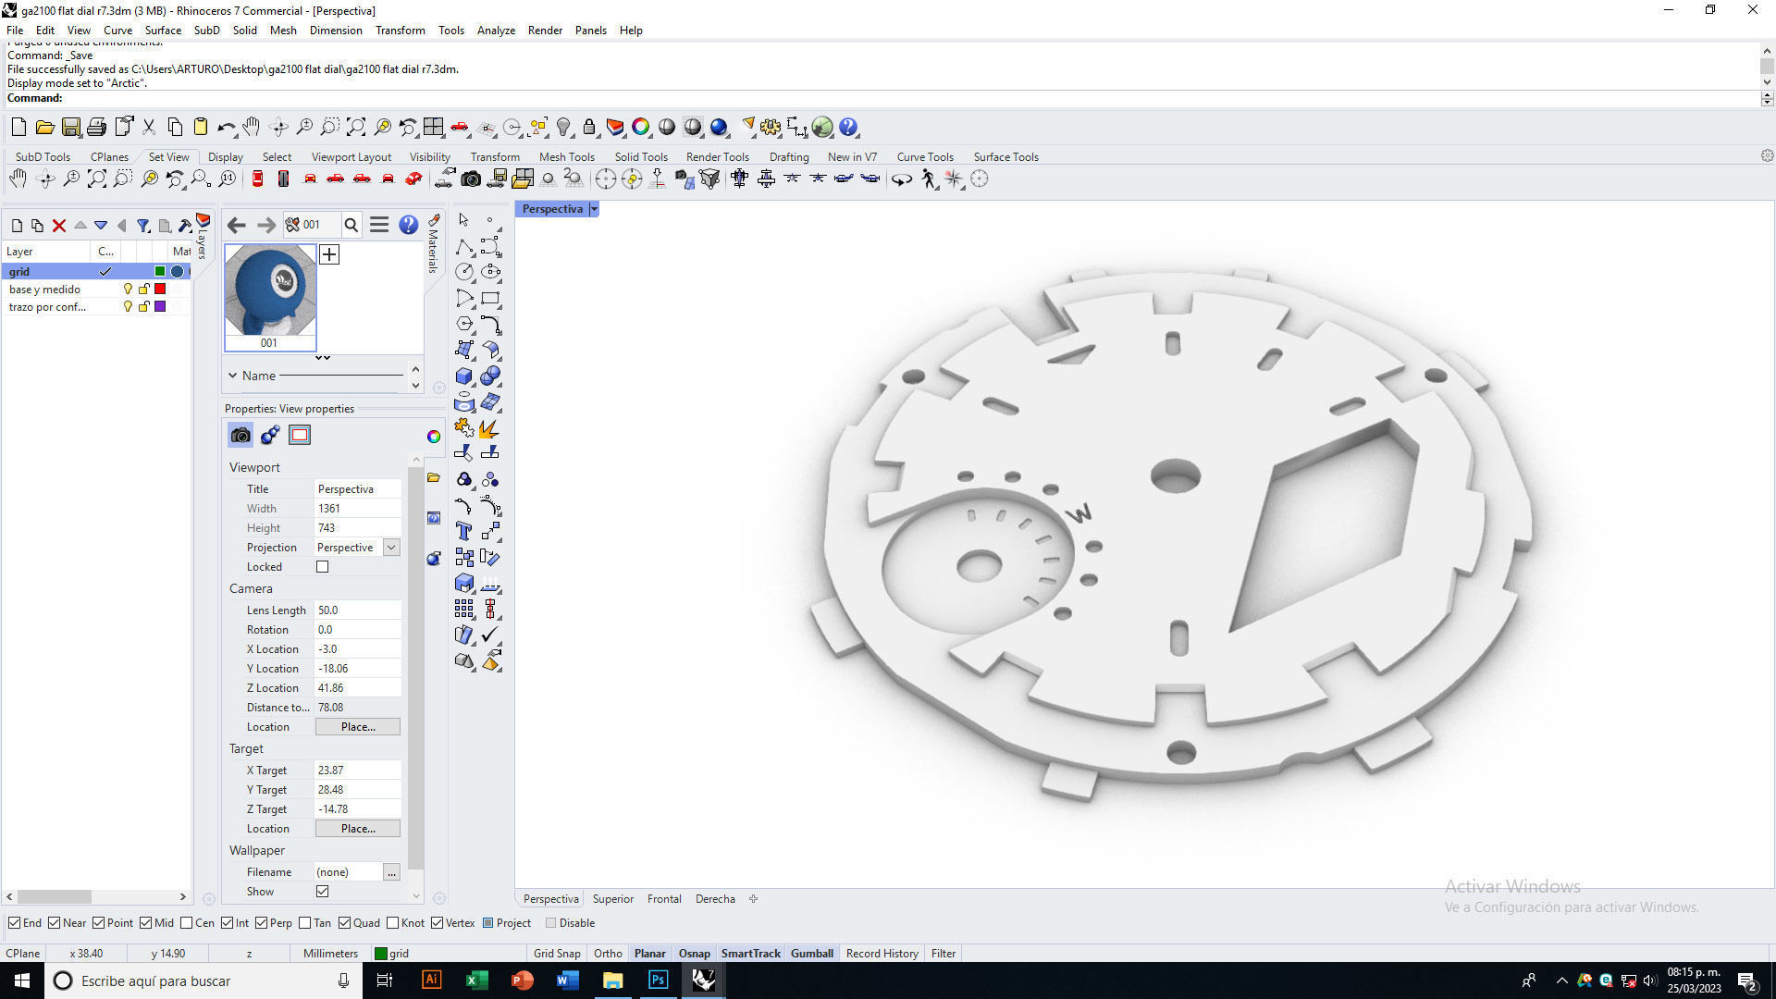Click the materials panel help icon
Viewport: 1776px width, 999px height.
408,224
